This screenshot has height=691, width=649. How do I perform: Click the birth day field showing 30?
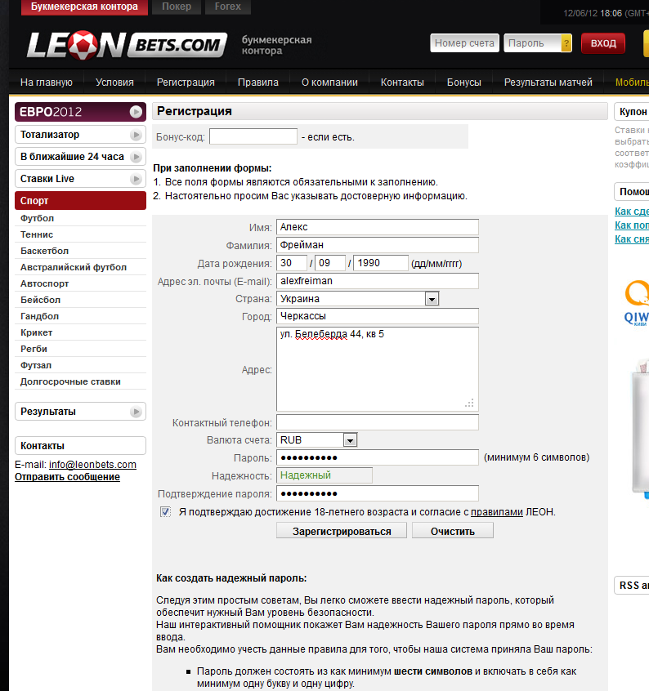(x=292, y=263)
